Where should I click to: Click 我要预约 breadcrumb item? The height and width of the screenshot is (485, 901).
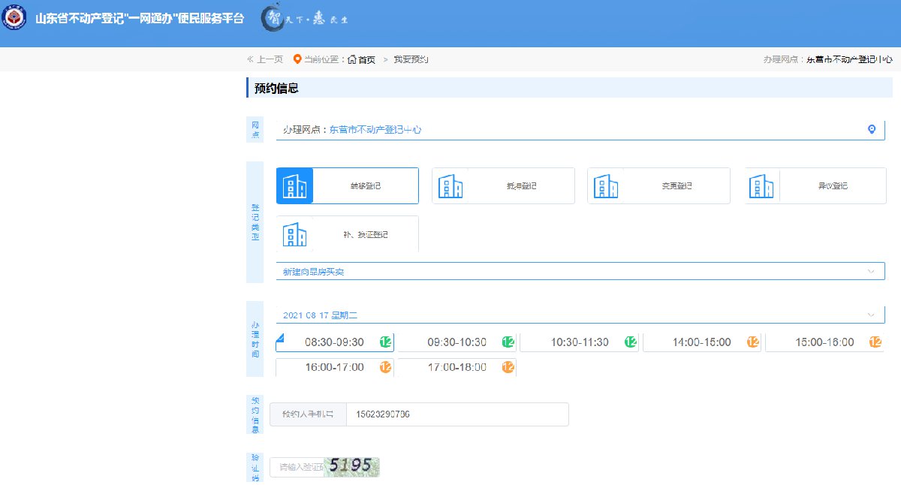(411, 59)
